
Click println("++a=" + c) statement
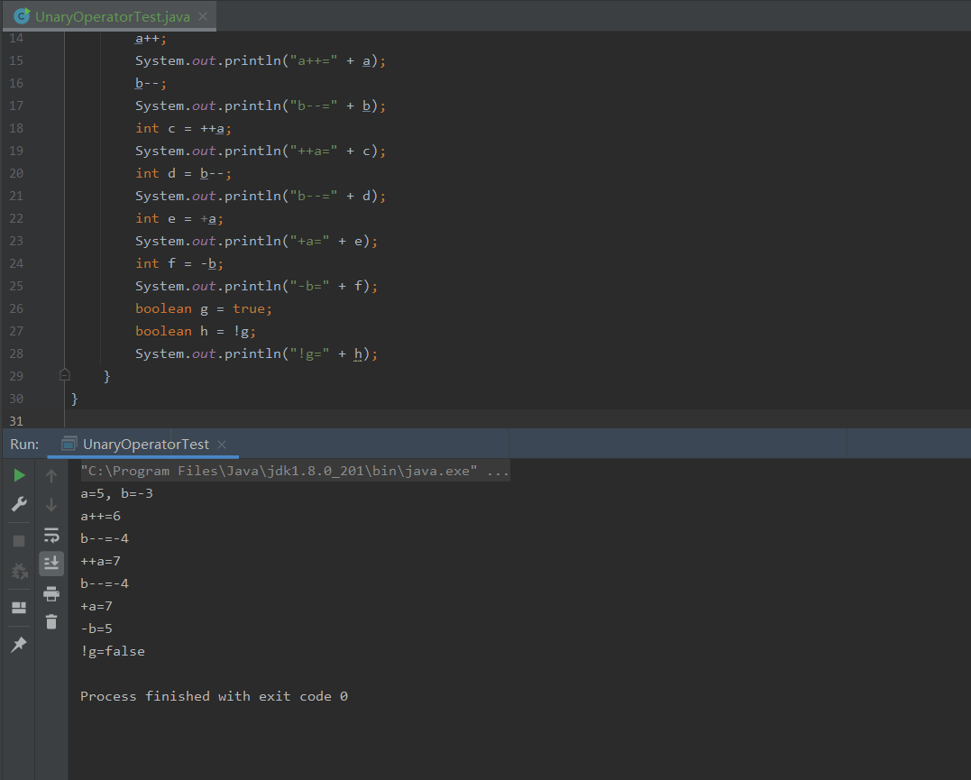[x=261, y=151]
